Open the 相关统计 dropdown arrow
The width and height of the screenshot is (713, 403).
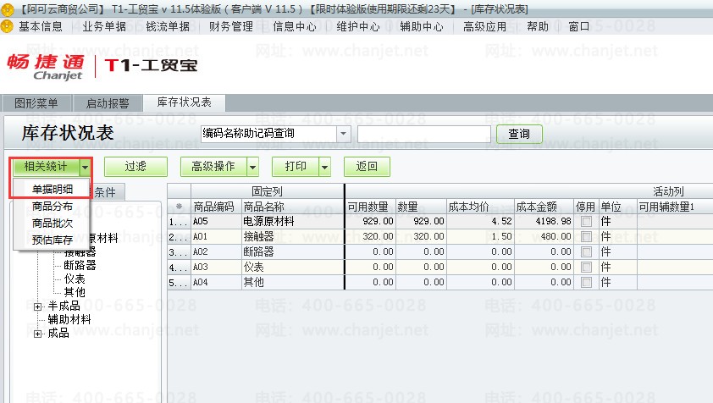point(85,167)
